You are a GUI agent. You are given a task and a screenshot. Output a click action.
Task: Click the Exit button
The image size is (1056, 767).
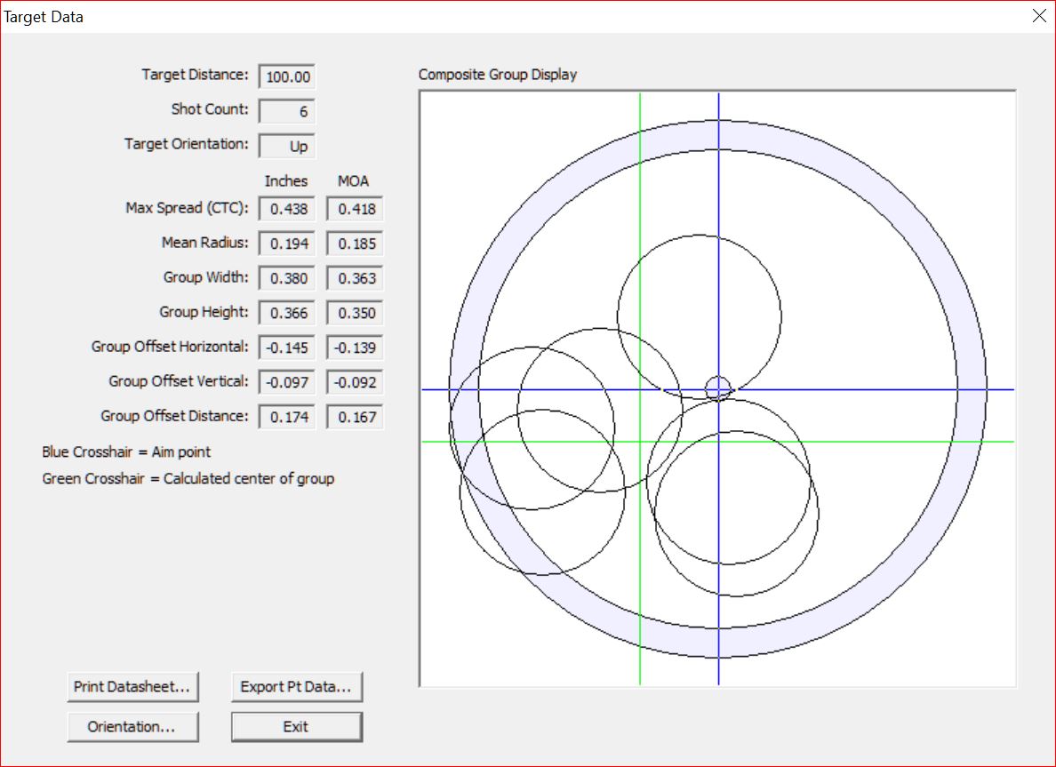pos(297,727)
